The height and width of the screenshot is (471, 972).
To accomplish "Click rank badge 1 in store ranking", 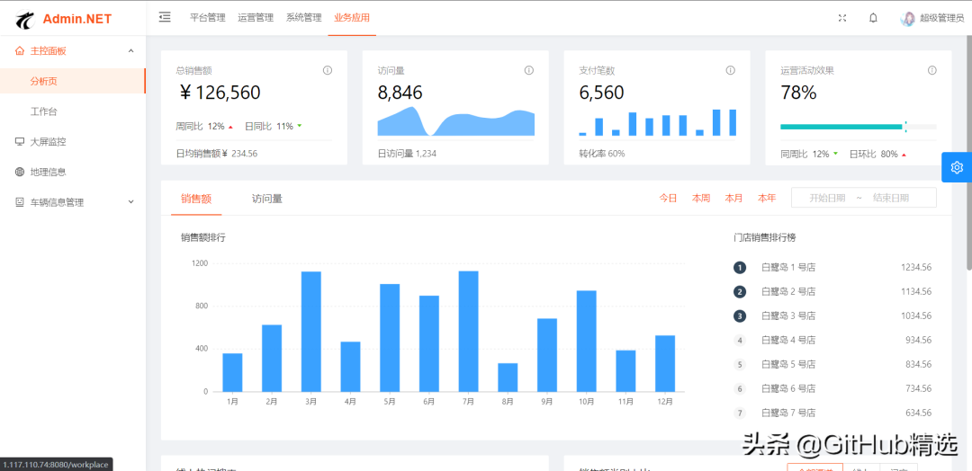I will pyautogui.click(x=739, y=267).
